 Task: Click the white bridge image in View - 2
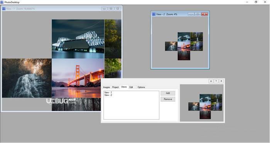(184, 37)
